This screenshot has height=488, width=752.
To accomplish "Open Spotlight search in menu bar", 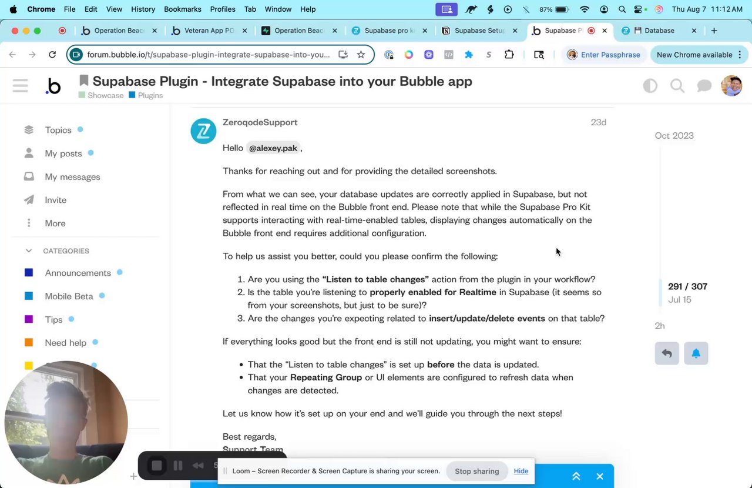I will point(622,9).
